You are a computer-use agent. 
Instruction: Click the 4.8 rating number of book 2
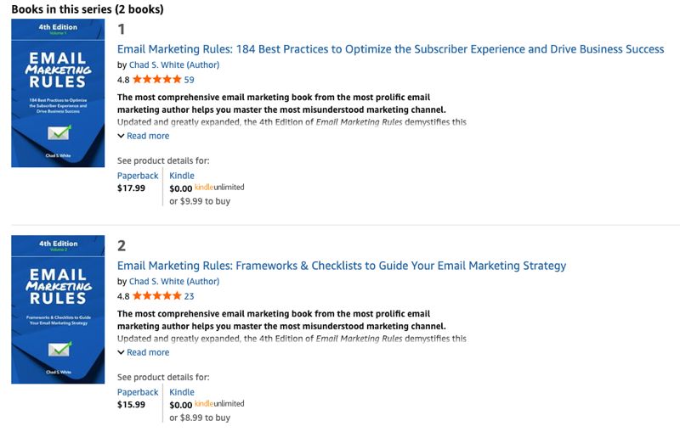(123, 296)
